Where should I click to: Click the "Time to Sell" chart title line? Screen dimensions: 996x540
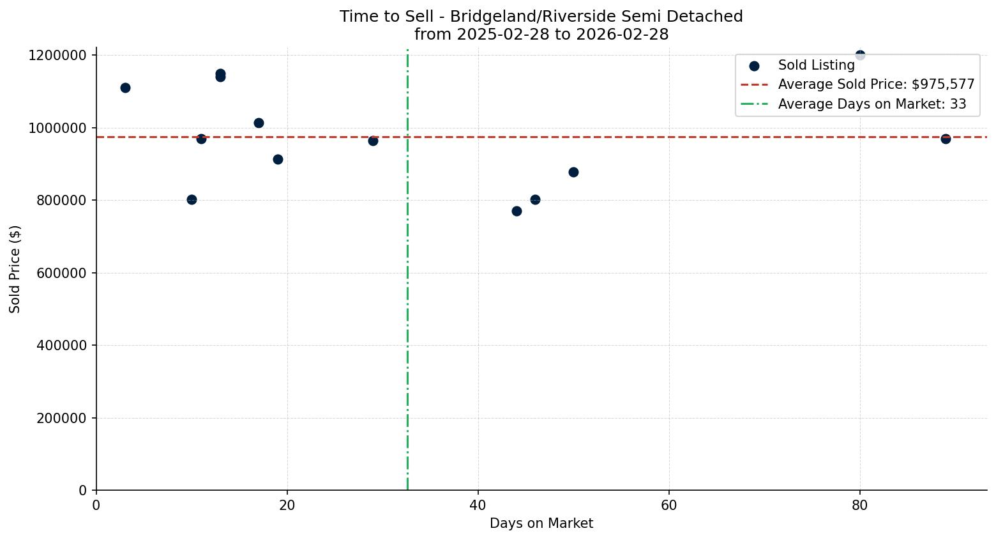tap(541, 17)
